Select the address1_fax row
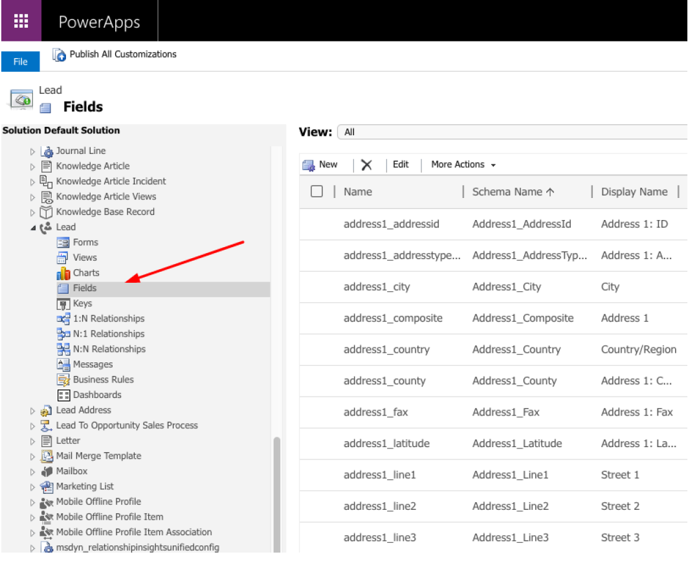Image resolution: width=688 pixels, height=561 pixels. point(493,412)
